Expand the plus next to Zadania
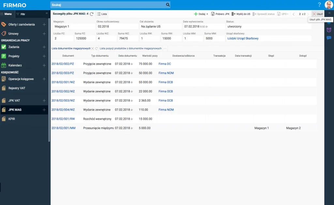This screenshot has width=334, height=205. [44, 47]
